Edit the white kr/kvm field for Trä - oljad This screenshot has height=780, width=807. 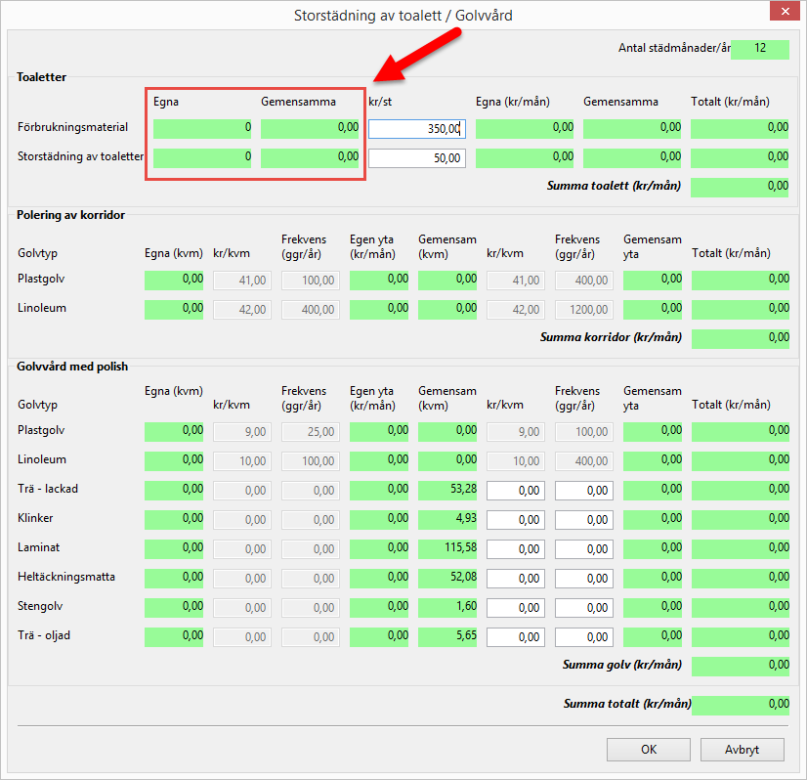tap(515, 637)
